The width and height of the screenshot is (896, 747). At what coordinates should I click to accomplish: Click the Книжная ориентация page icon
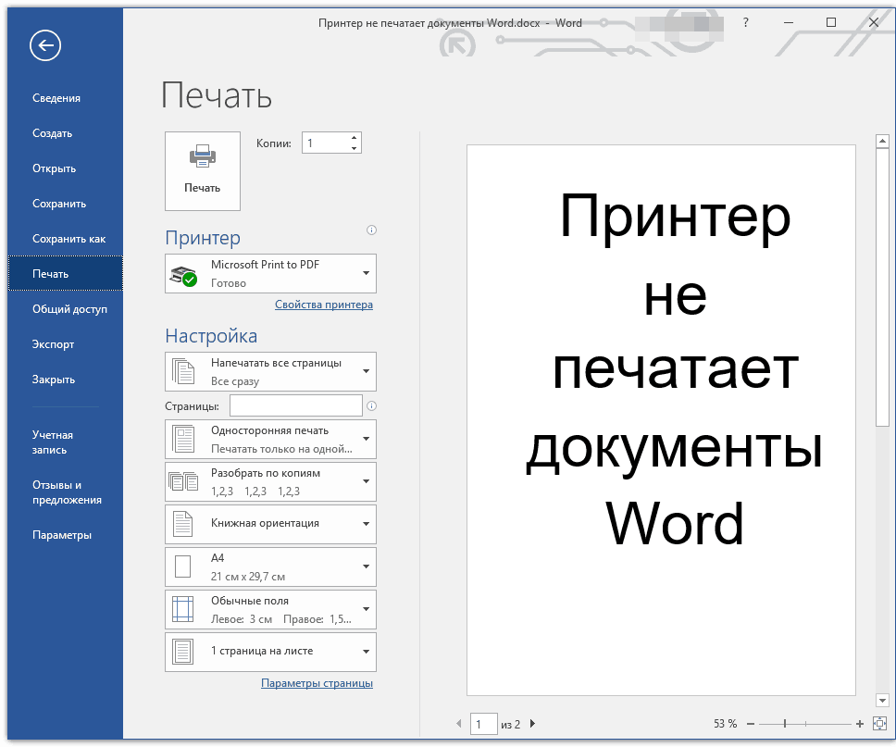tap(183, 524)
